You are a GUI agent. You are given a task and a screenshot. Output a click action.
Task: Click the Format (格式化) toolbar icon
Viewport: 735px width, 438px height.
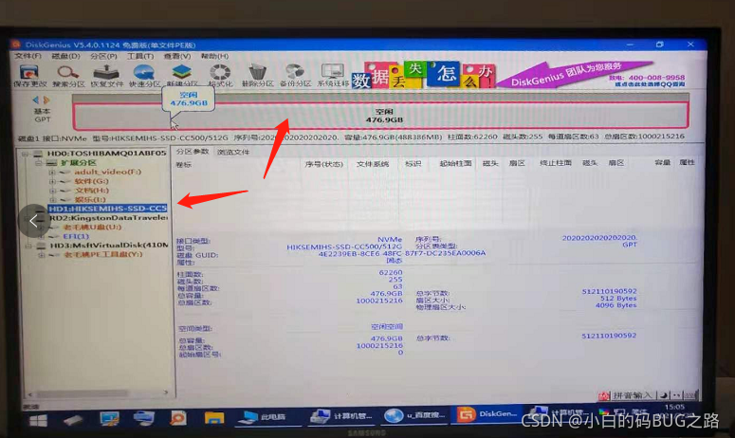coord(220,76)
